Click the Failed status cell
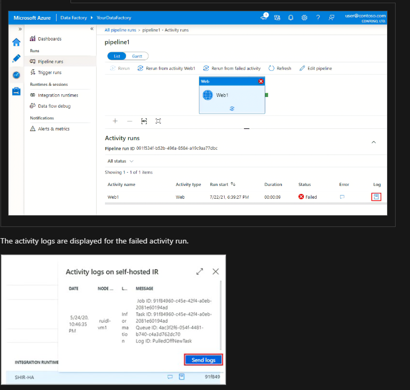Viewport: 410px width, 390px height. point(307,197)
